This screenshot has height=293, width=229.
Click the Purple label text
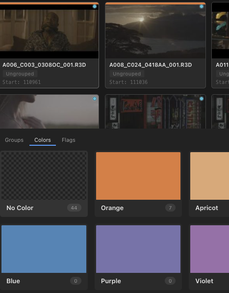point(111,281)
